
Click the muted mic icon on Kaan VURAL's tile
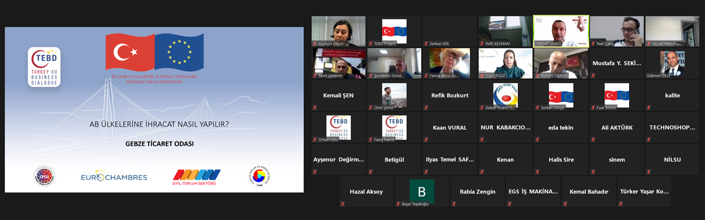[x=426, y=140]
